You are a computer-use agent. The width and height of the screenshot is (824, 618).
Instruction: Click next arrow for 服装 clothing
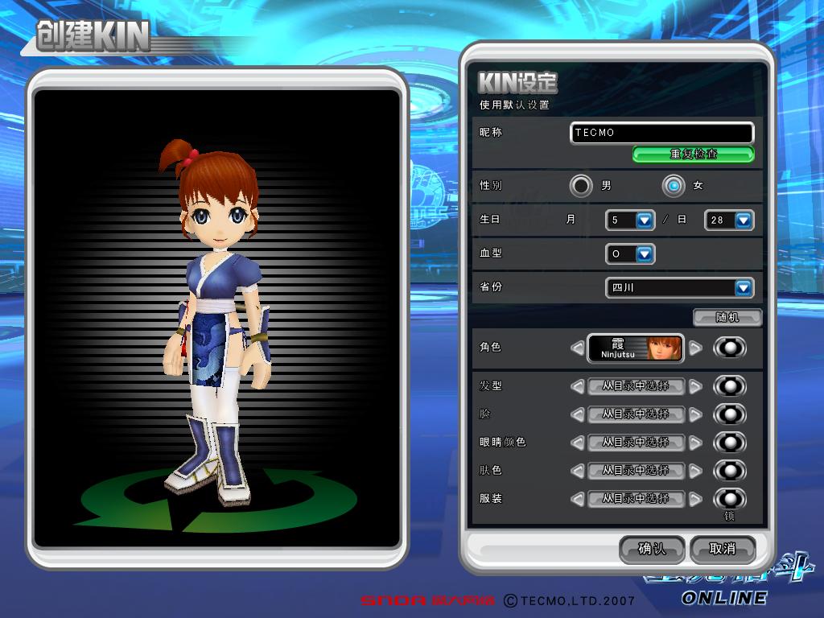[695, 499]
